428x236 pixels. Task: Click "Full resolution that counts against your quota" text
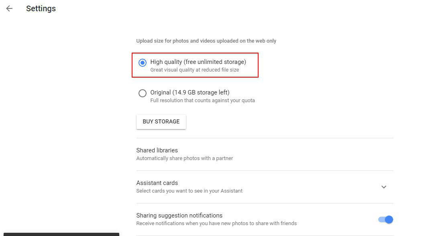click(x=202, y=101)
